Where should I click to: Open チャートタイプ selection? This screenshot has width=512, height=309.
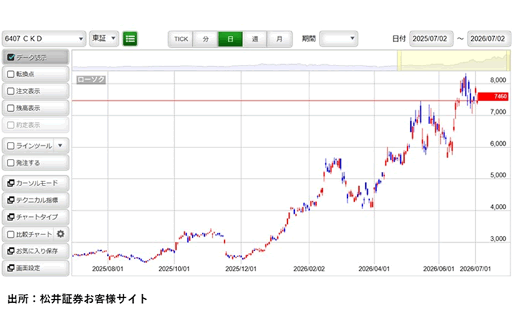click(35, 217)
